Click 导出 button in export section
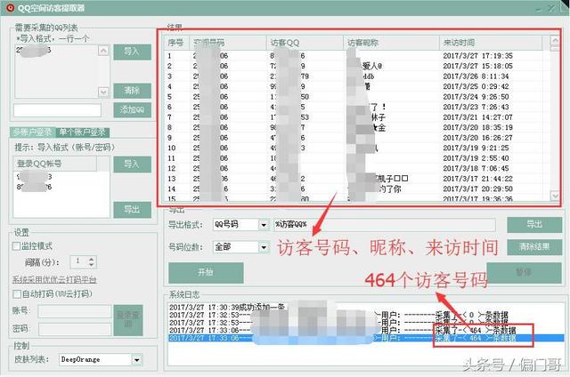 click(534, 225)
